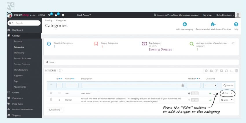Click the Empty Categories bookmark icon
246x123 pixels.
(96, 44)
